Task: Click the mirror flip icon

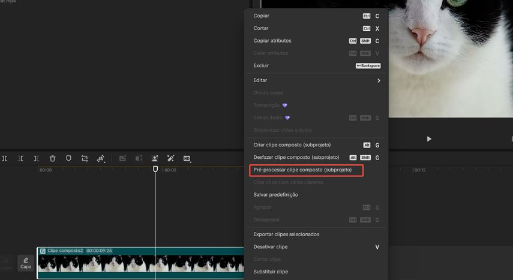Action: click(x=101, y=159)
